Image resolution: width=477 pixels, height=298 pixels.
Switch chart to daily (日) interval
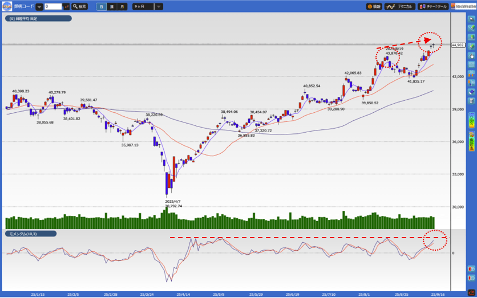(101, 7)
